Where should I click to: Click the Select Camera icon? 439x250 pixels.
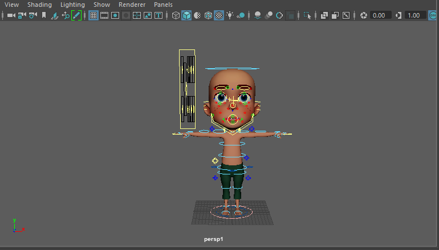(11, 15)
